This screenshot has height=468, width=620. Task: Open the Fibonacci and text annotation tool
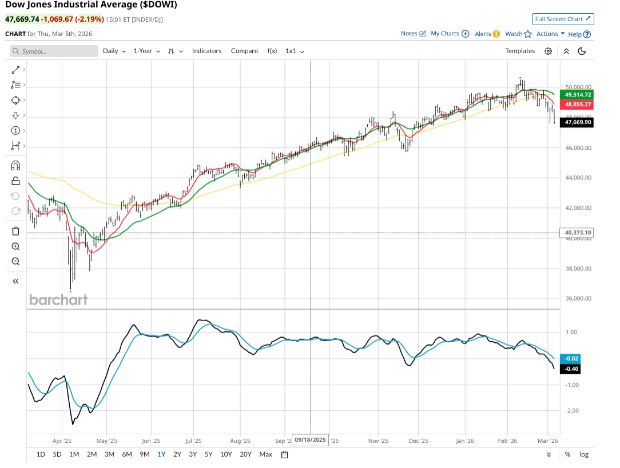pyautogui.click(x=15, y=85)
